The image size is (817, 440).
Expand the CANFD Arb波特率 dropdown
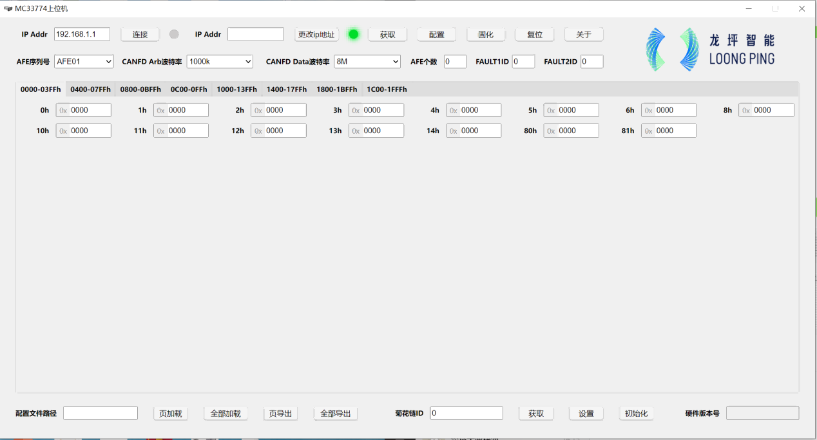pos(220,62)
